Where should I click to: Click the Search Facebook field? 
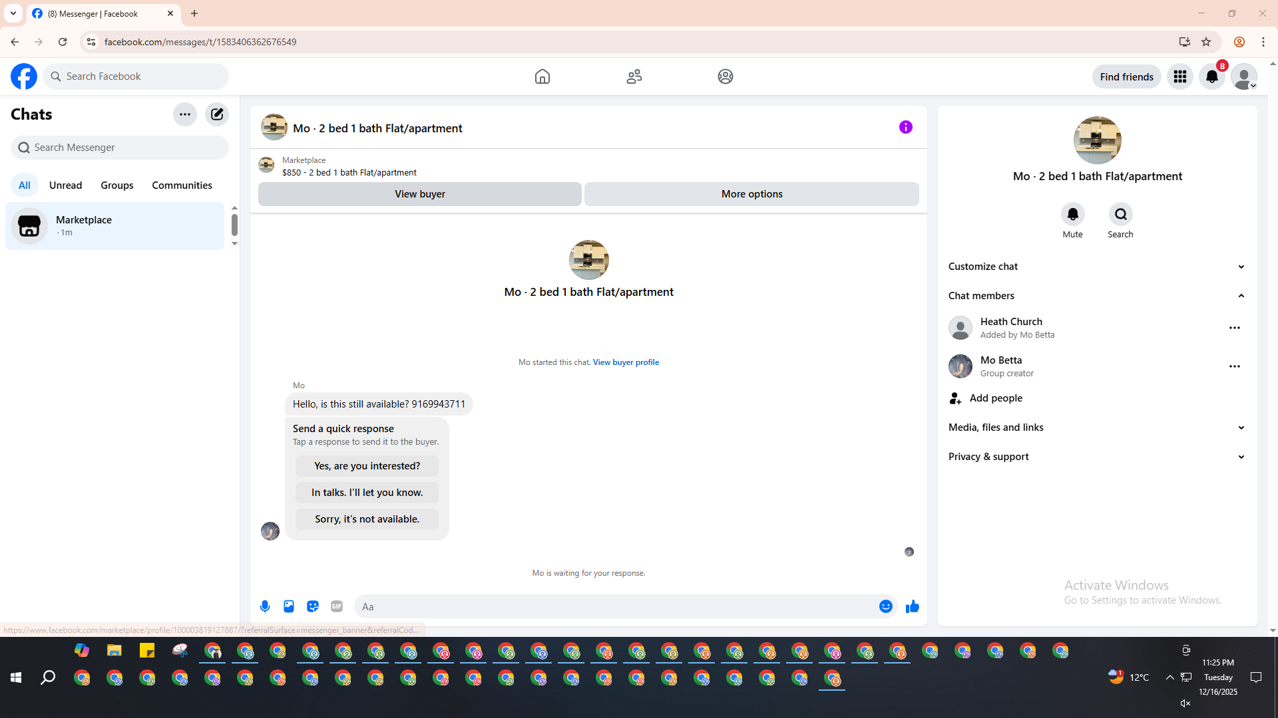click(x=136, y=76)
